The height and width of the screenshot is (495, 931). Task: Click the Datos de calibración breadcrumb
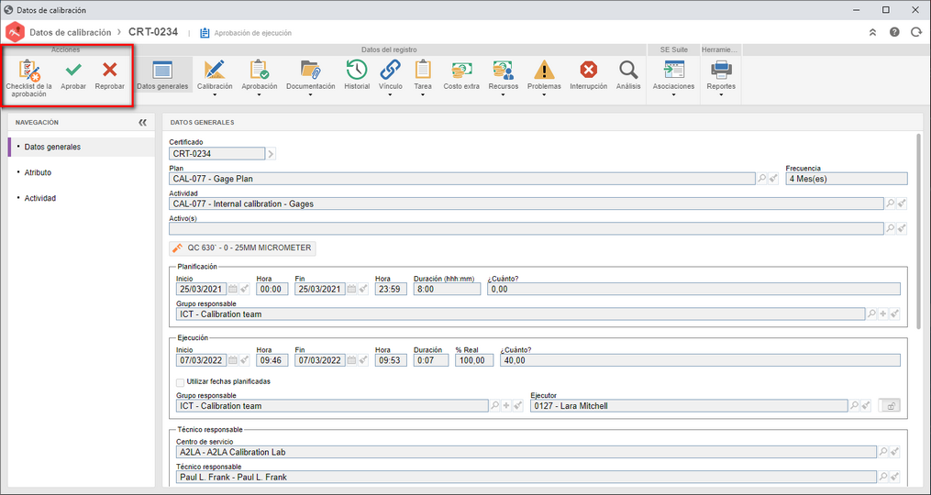coord(71,33)
